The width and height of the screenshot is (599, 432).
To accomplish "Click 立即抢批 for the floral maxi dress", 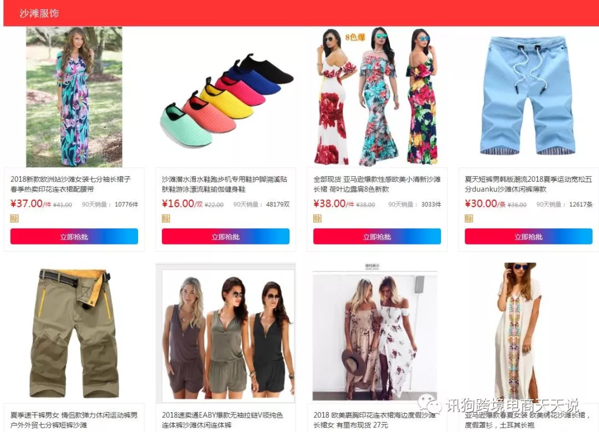I will click(74, 236).
